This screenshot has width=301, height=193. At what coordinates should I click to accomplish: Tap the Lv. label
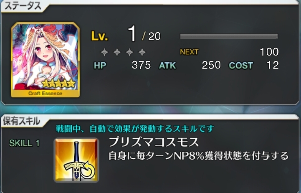click(x=99, y=36)
